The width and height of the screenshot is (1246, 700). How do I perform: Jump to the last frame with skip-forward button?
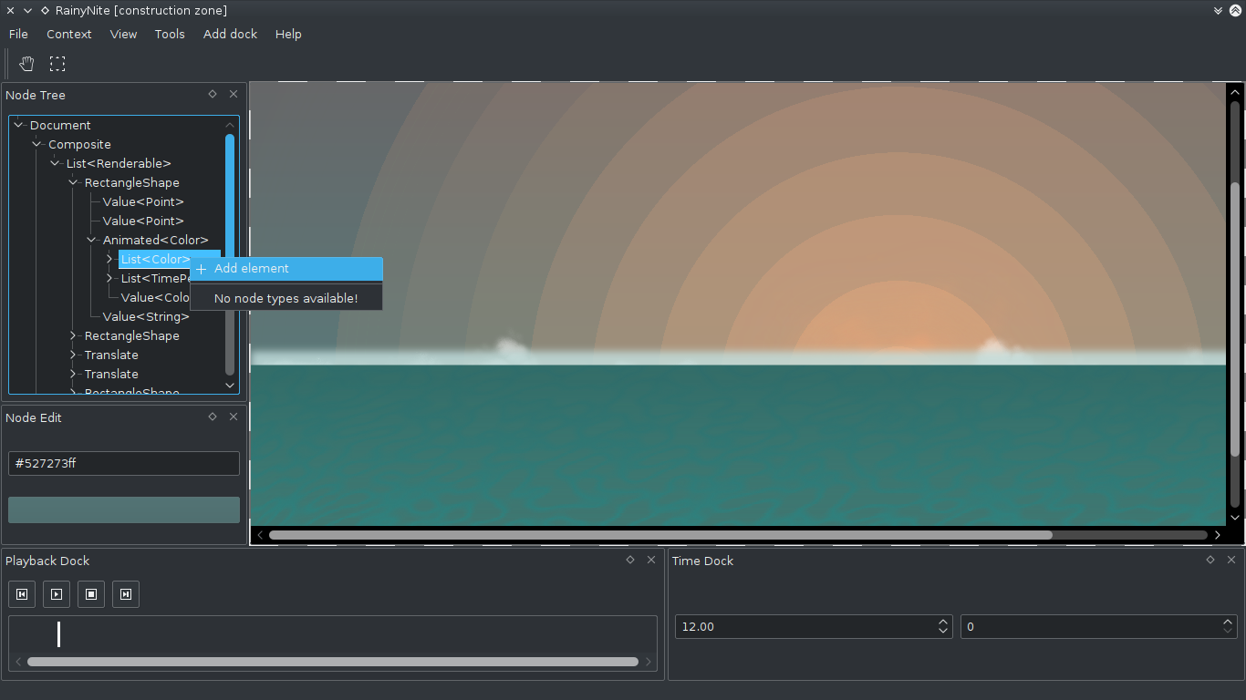(125, 593)
